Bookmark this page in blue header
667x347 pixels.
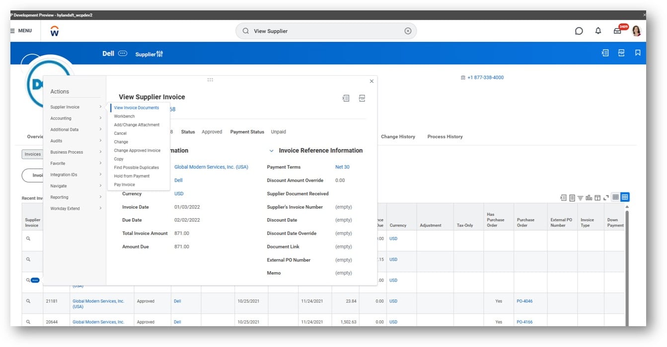[x=638, y=53]
